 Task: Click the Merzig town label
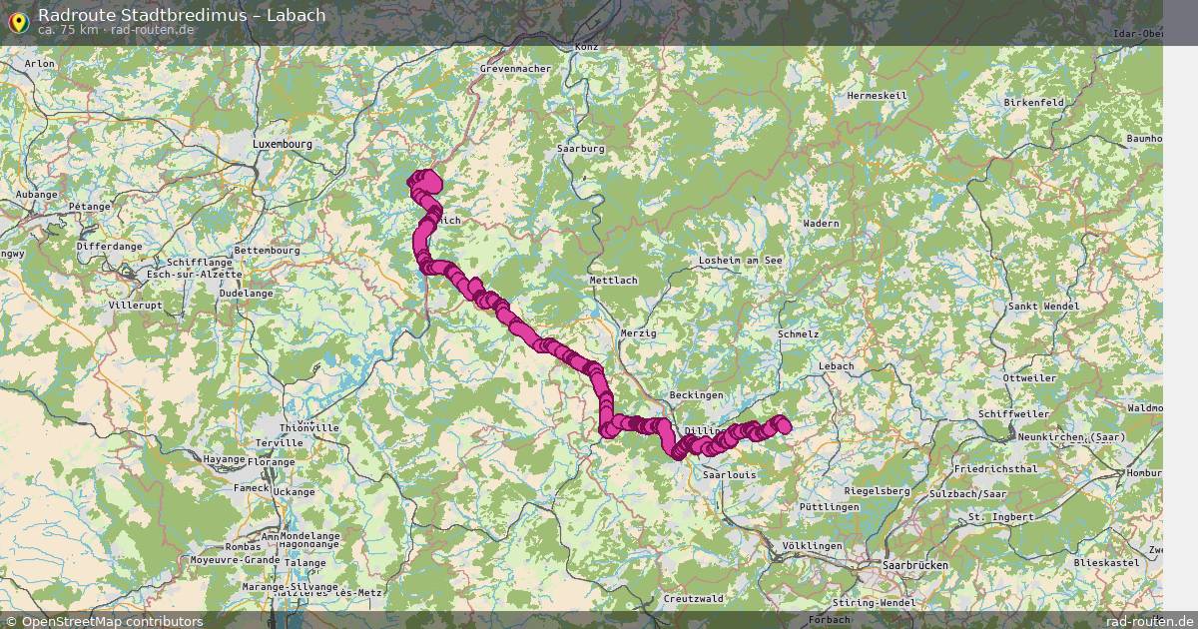pos(637,332)
